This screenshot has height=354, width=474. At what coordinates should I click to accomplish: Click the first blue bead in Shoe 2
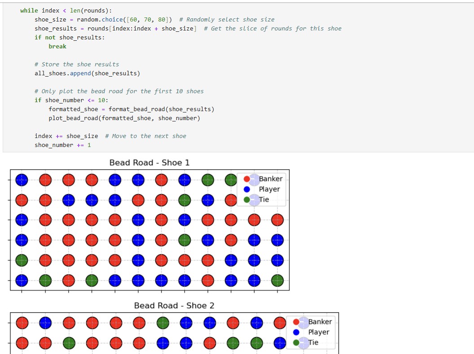pyautogui.click(x=46, y=322)
